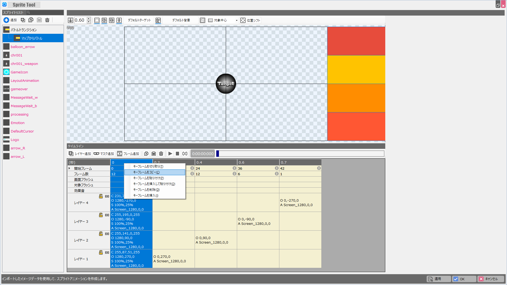The image size is (507, 285).
Task: Click the 位置シフト position shift button
Action: point(250,20)
